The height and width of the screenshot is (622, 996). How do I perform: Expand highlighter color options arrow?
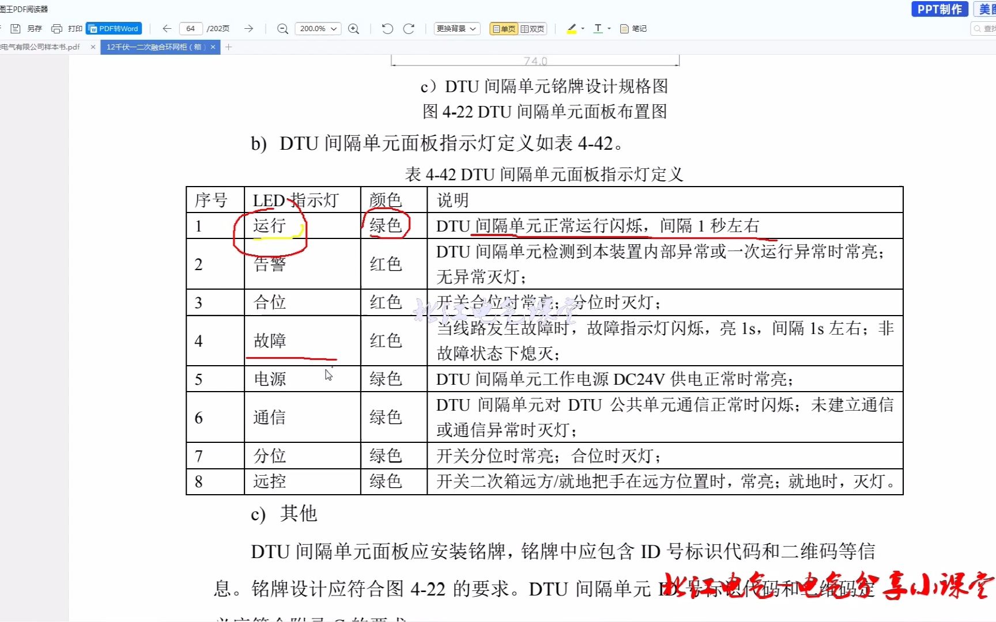(x=583, y=28)
